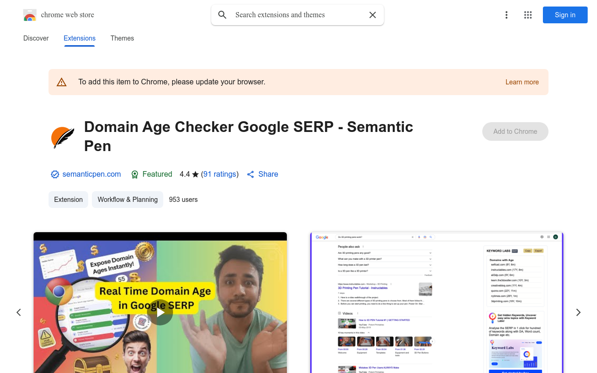
Task: Click the verified publisher badge icon
Action: (x=55, y=174)
